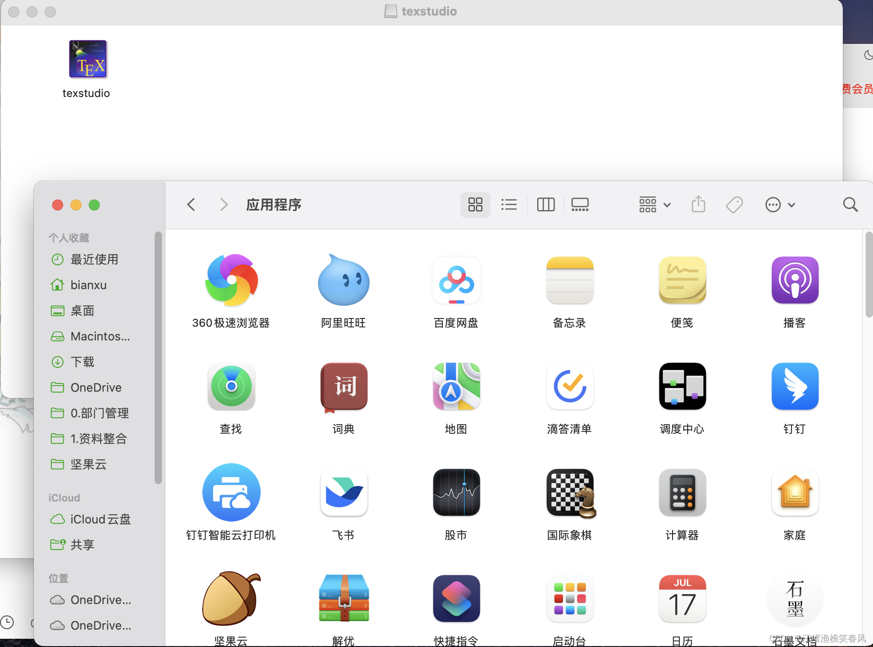
Task: Select the 石墨文档 app icon
Action: click(x=795, y=598)
